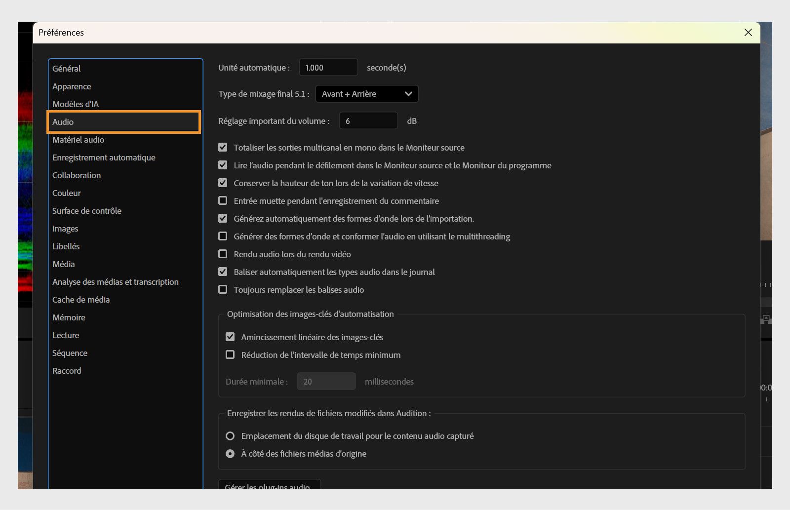Viewport: 790px width, 510px height.
Task: Uncheck Totaliser les sorties multicanal en mono
Action: [223, 147]
